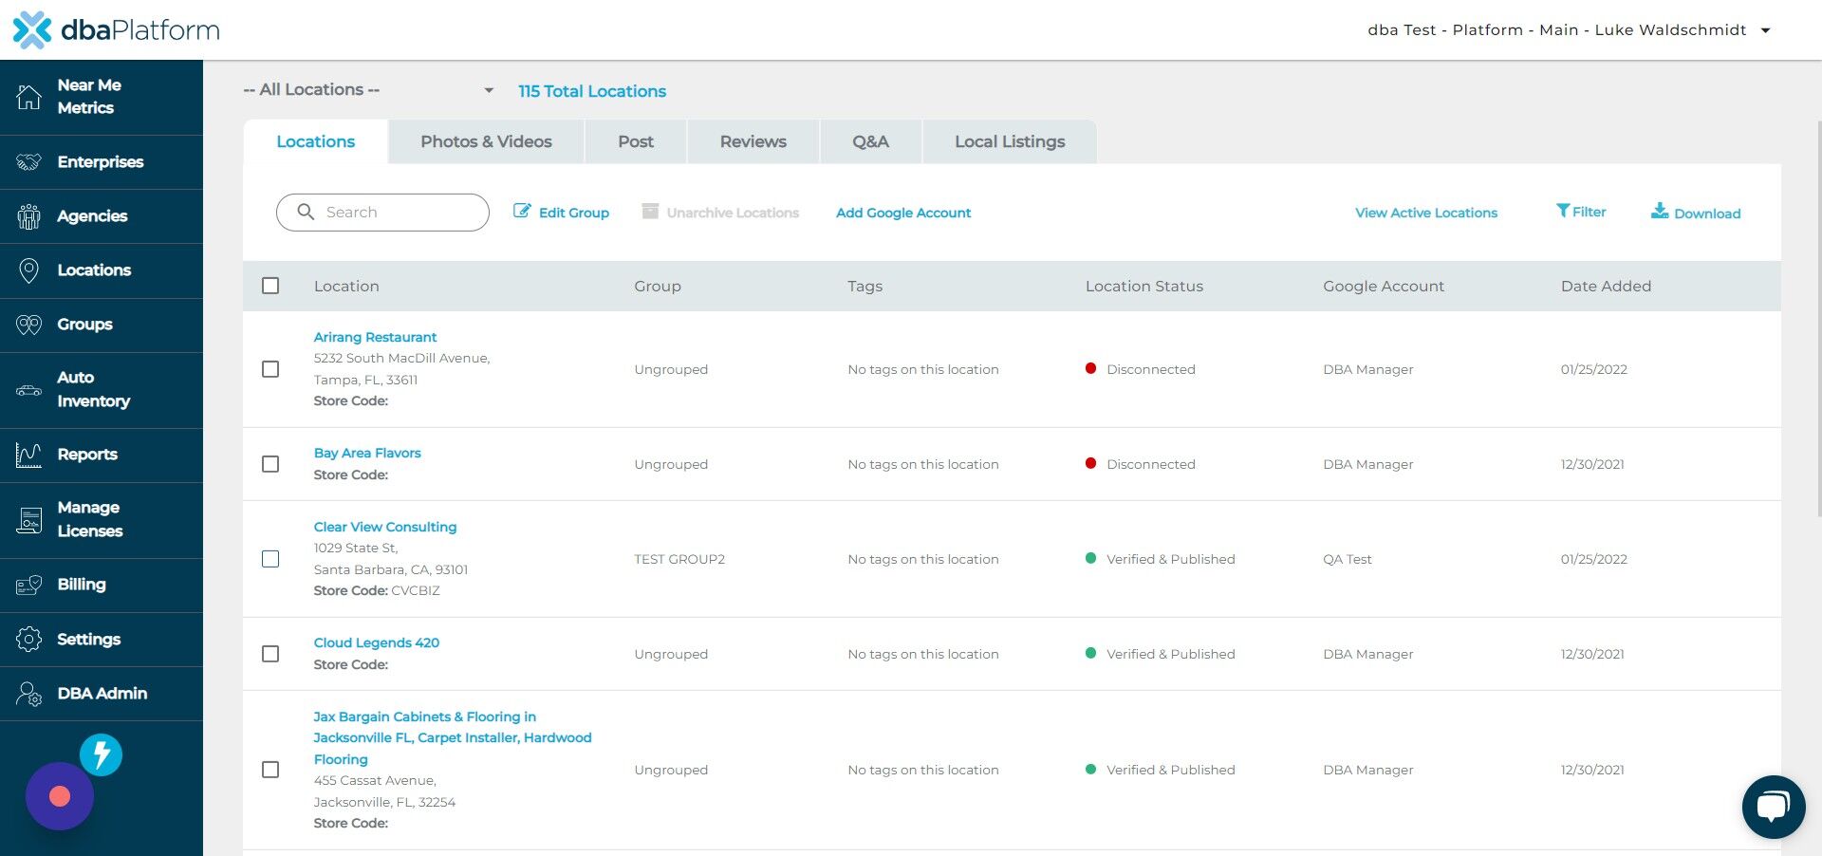This screenshot has height=856, width=1822.
Task: Open the chat support widget
Action: [1773, 806]
